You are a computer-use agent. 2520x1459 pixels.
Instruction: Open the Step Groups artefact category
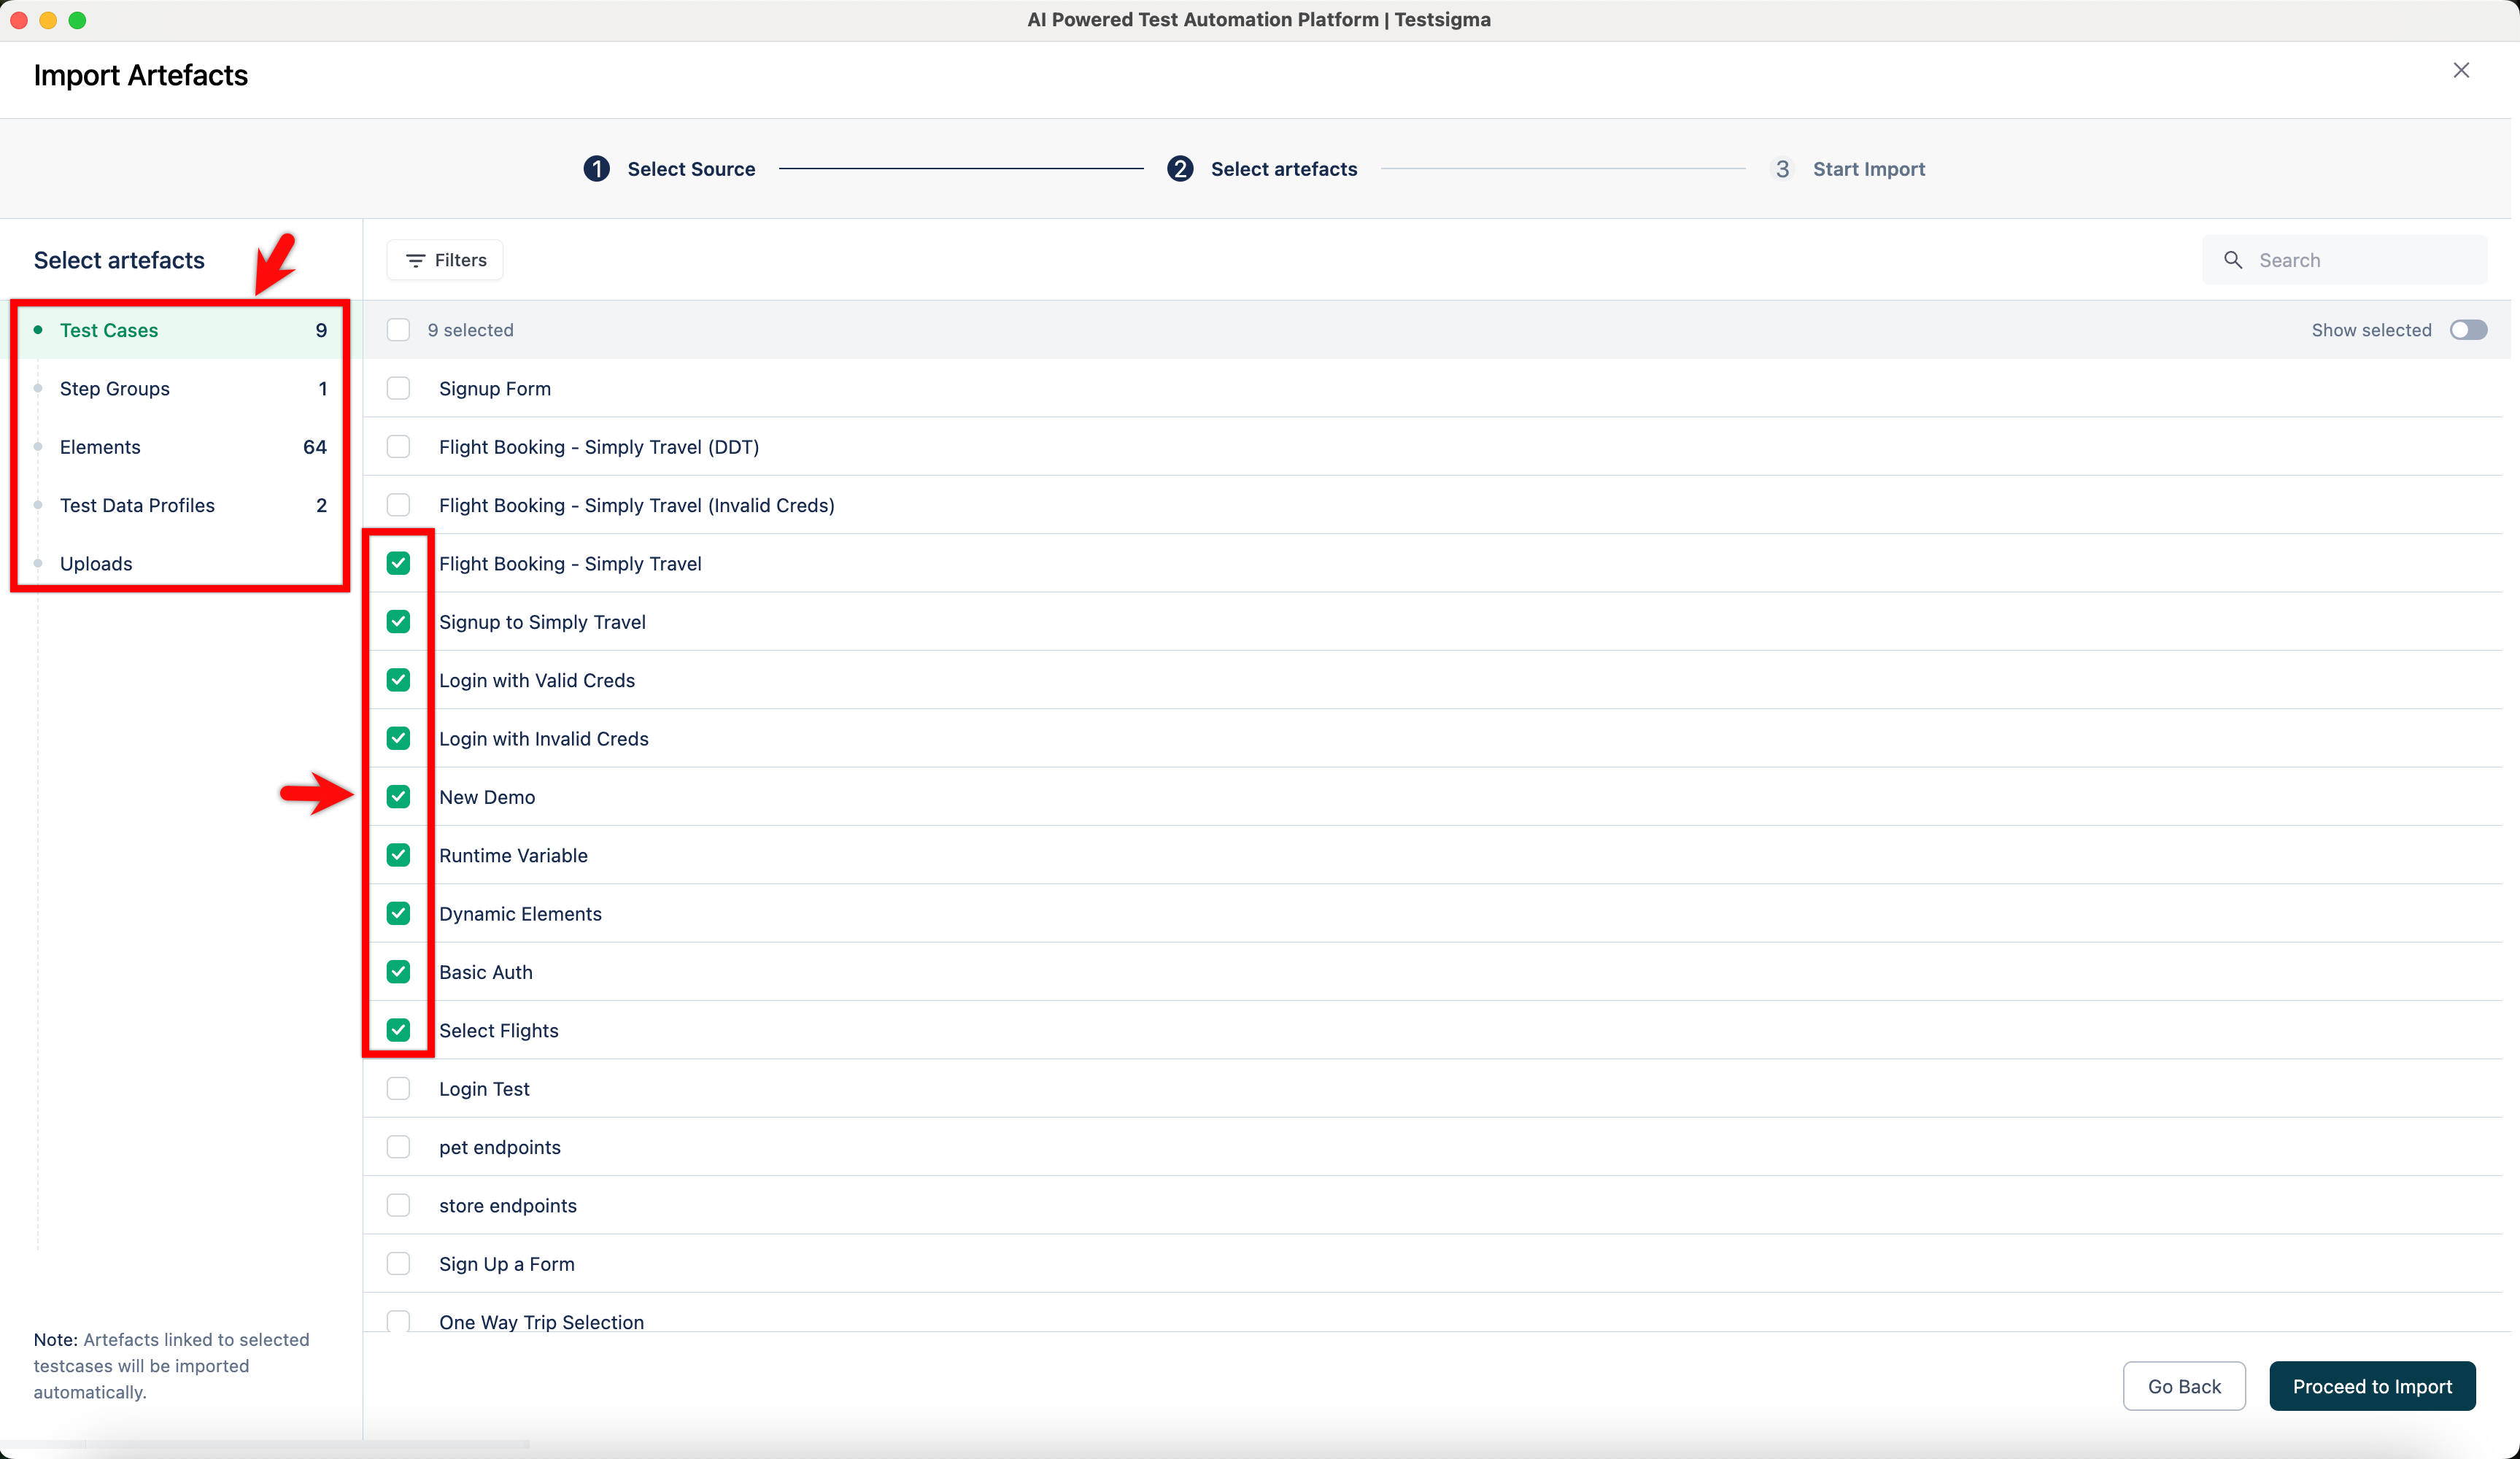(x=115, y=388)
